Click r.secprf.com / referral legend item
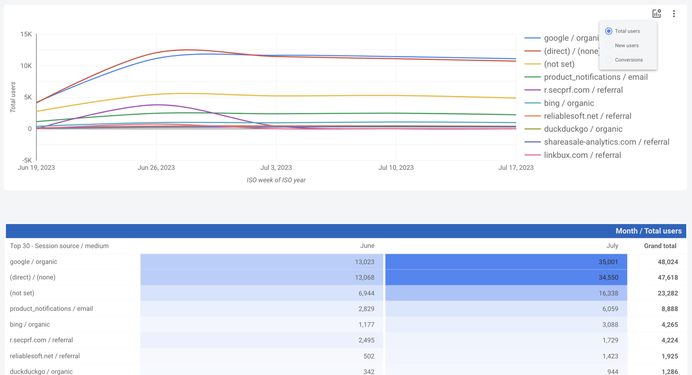Screen dimensions: 692x375 coord(583,90)
